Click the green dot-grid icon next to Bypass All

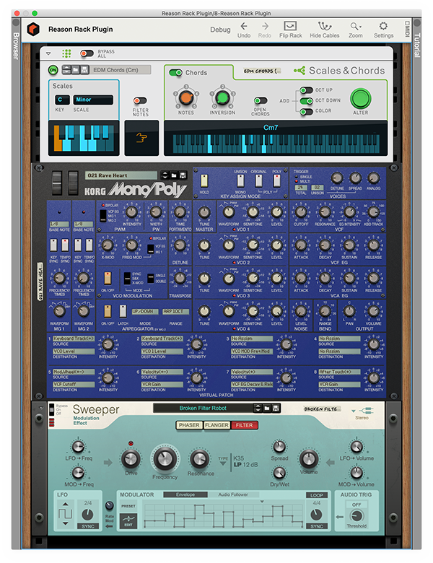pos(66,53)
